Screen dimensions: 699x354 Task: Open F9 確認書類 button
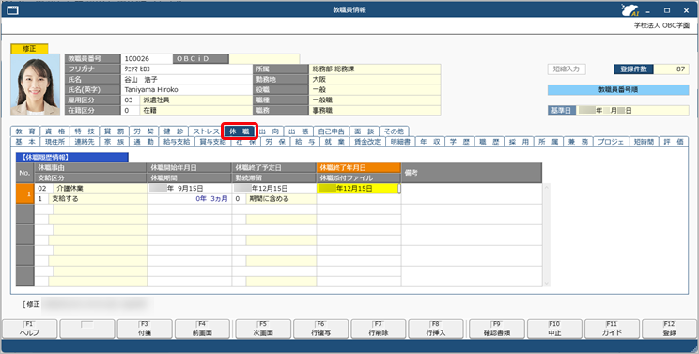497,329
